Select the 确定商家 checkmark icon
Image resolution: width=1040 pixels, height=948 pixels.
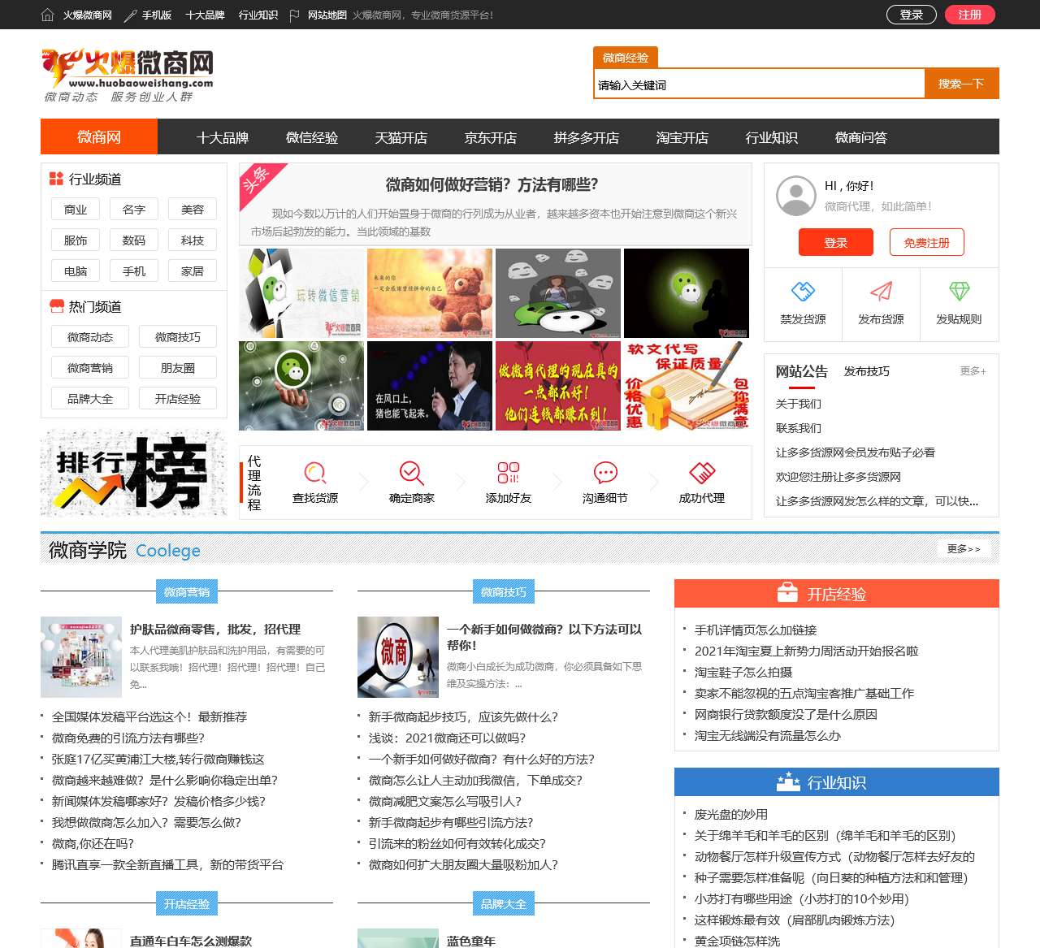click(412, 472)
